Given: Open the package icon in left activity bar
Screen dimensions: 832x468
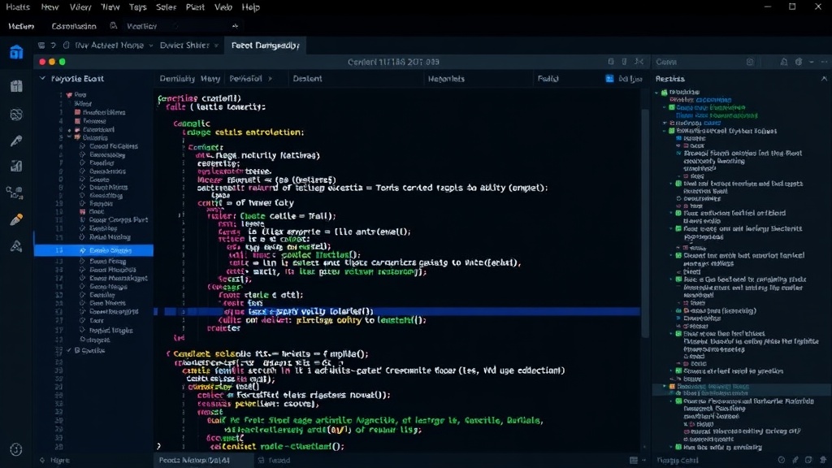Looking at the screenshot, I should [x=16, y=85].
